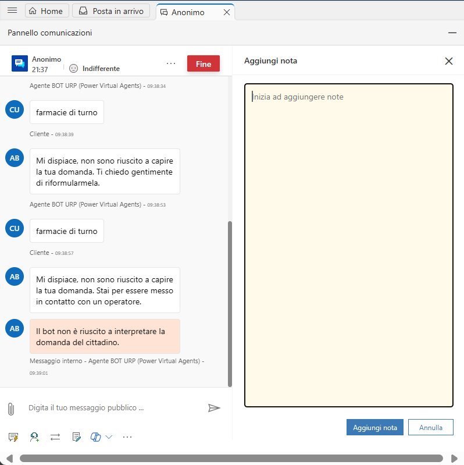The image size is (464, 465).
Task: Click the attach file paperclip icon
Action: pos(10,408)
